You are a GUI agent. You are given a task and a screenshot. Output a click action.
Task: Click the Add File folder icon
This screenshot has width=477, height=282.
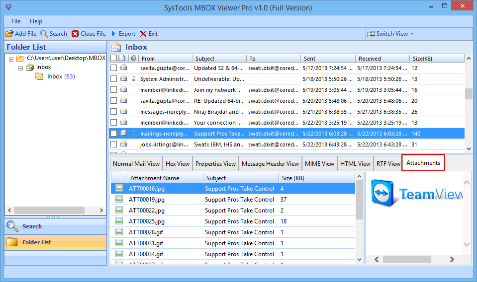pos(9,34)
